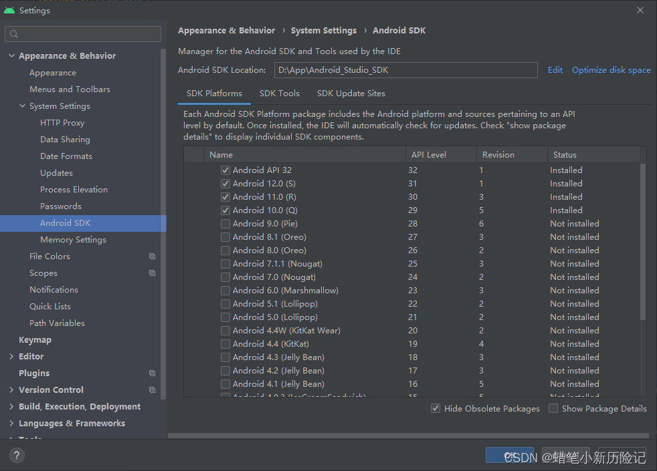This screenshot has height=471, width=657.
Task: Select the Android 5.1 (Lollipop) row name
Action: pyautogui.click(x=275, y=304)
